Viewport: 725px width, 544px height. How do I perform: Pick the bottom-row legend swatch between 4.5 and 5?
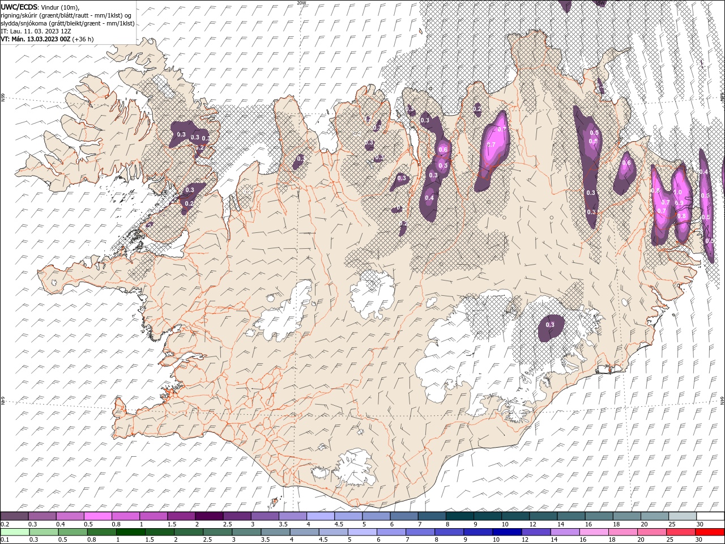[x=333, y=532]
